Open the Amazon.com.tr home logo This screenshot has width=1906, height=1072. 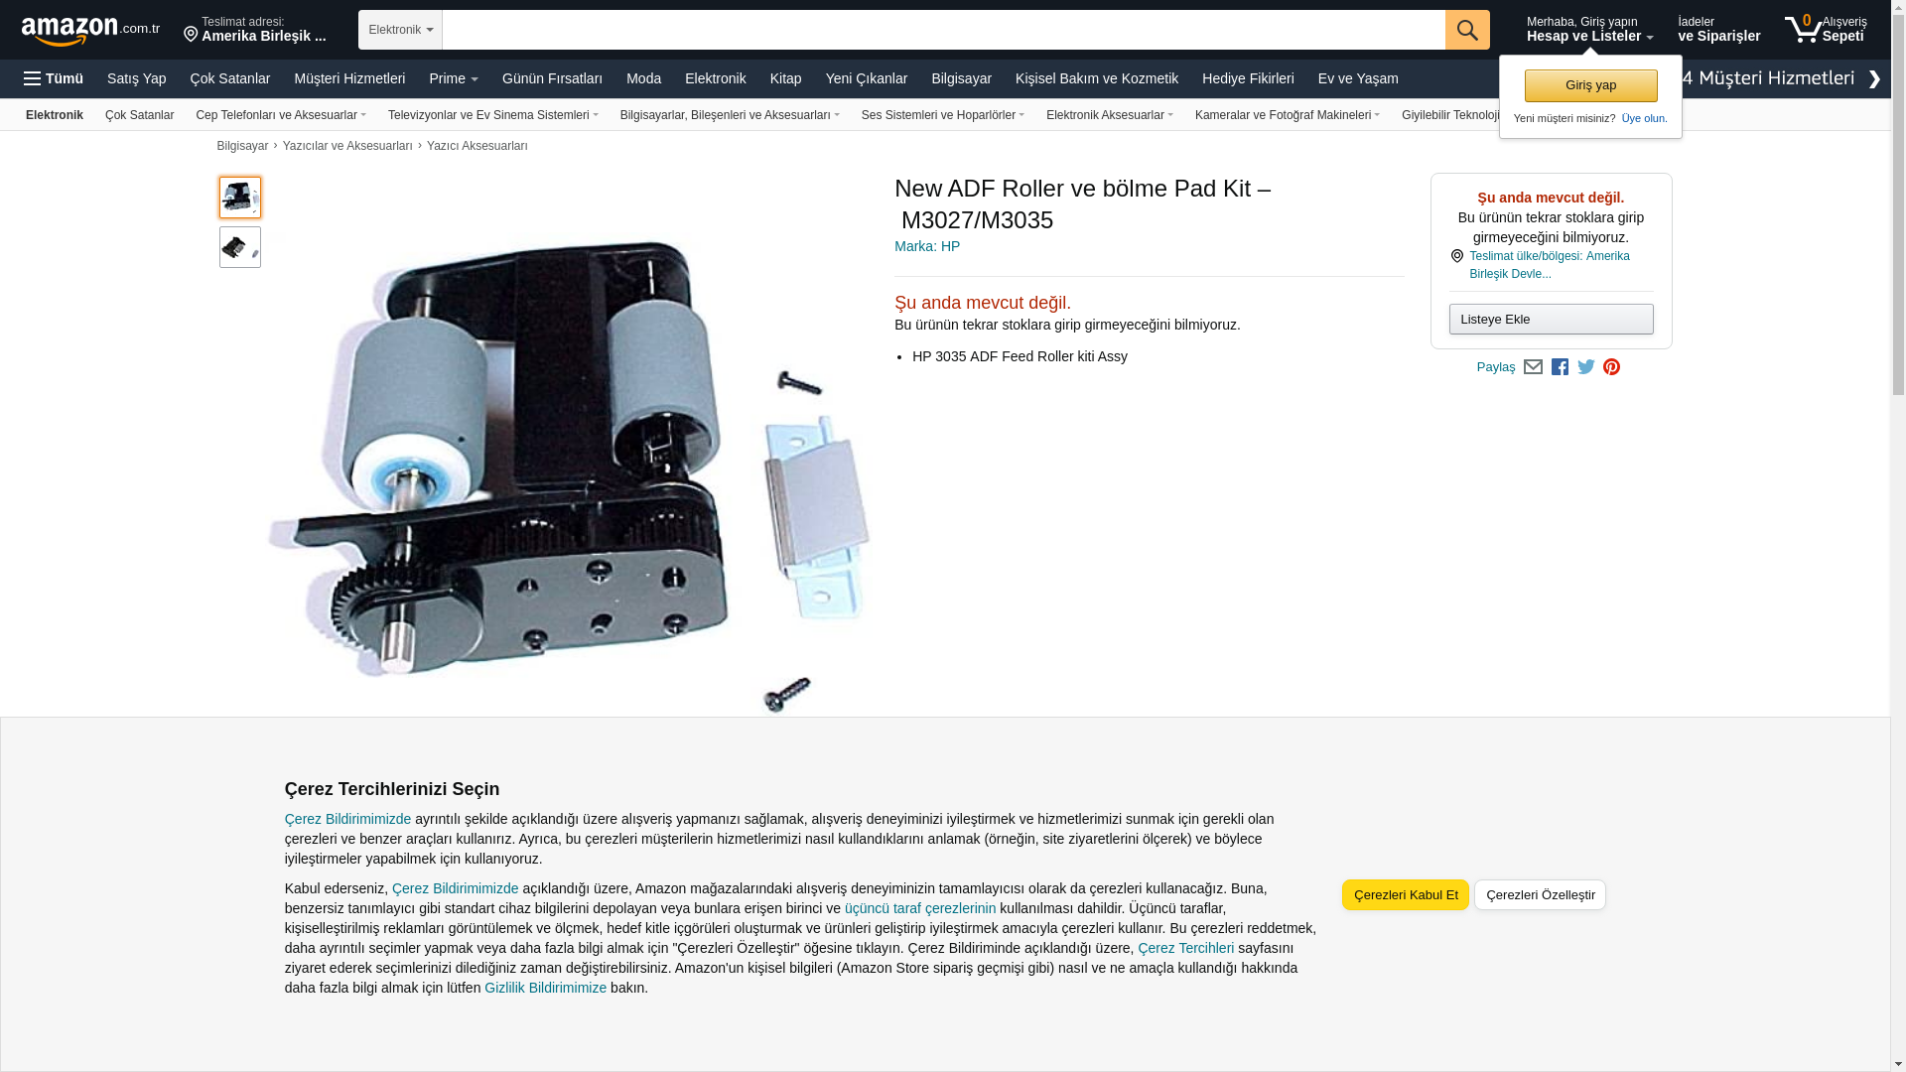tap(90, 31)
